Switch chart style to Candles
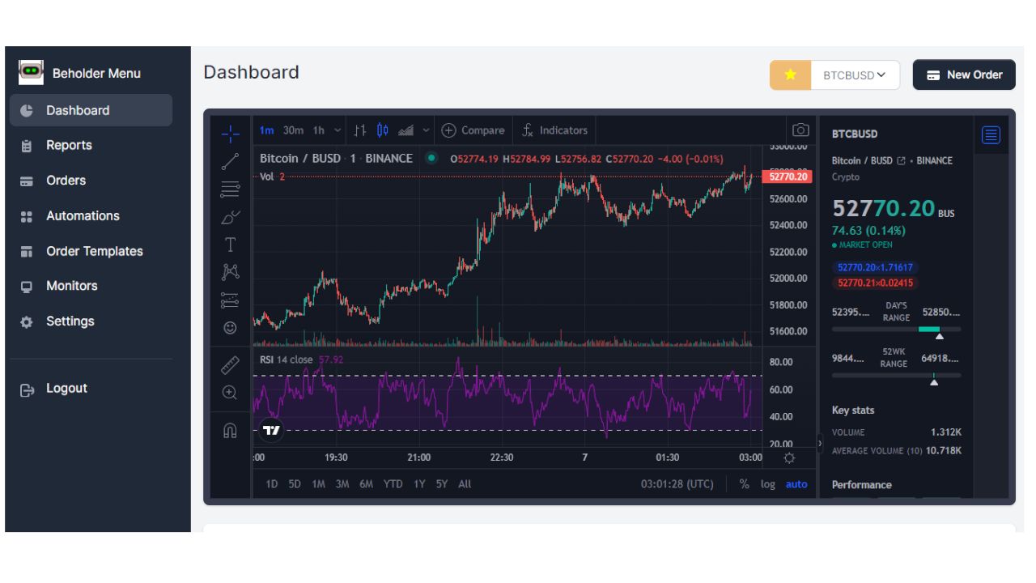Screen dimensions: 1036x583 383,130
